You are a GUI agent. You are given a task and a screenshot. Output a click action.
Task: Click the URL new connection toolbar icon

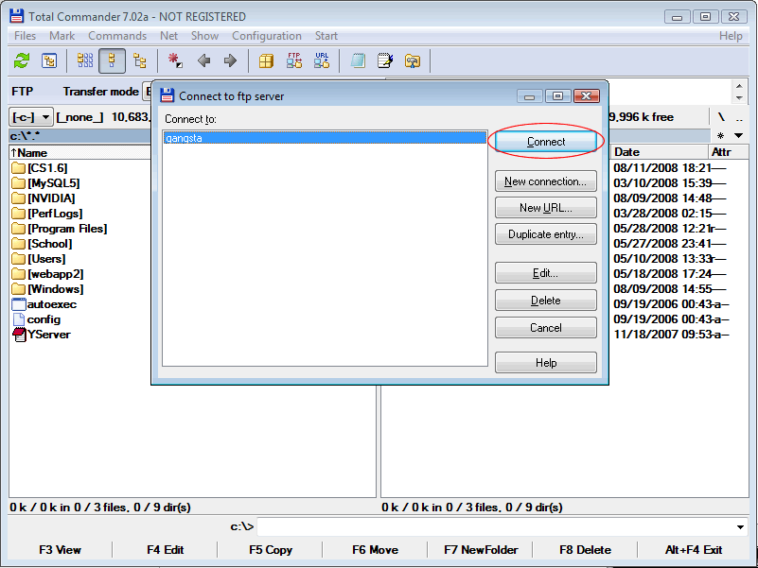click(x=322, y=60)
